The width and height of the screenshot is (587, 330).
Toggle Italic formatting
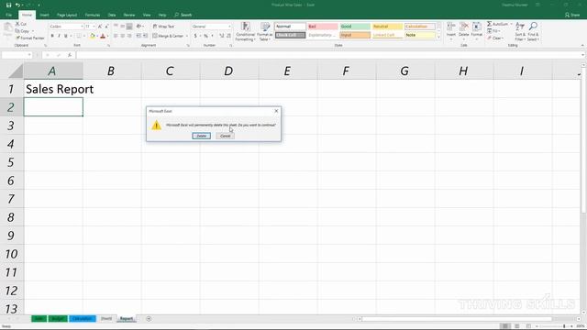click(x=59, y=36)
